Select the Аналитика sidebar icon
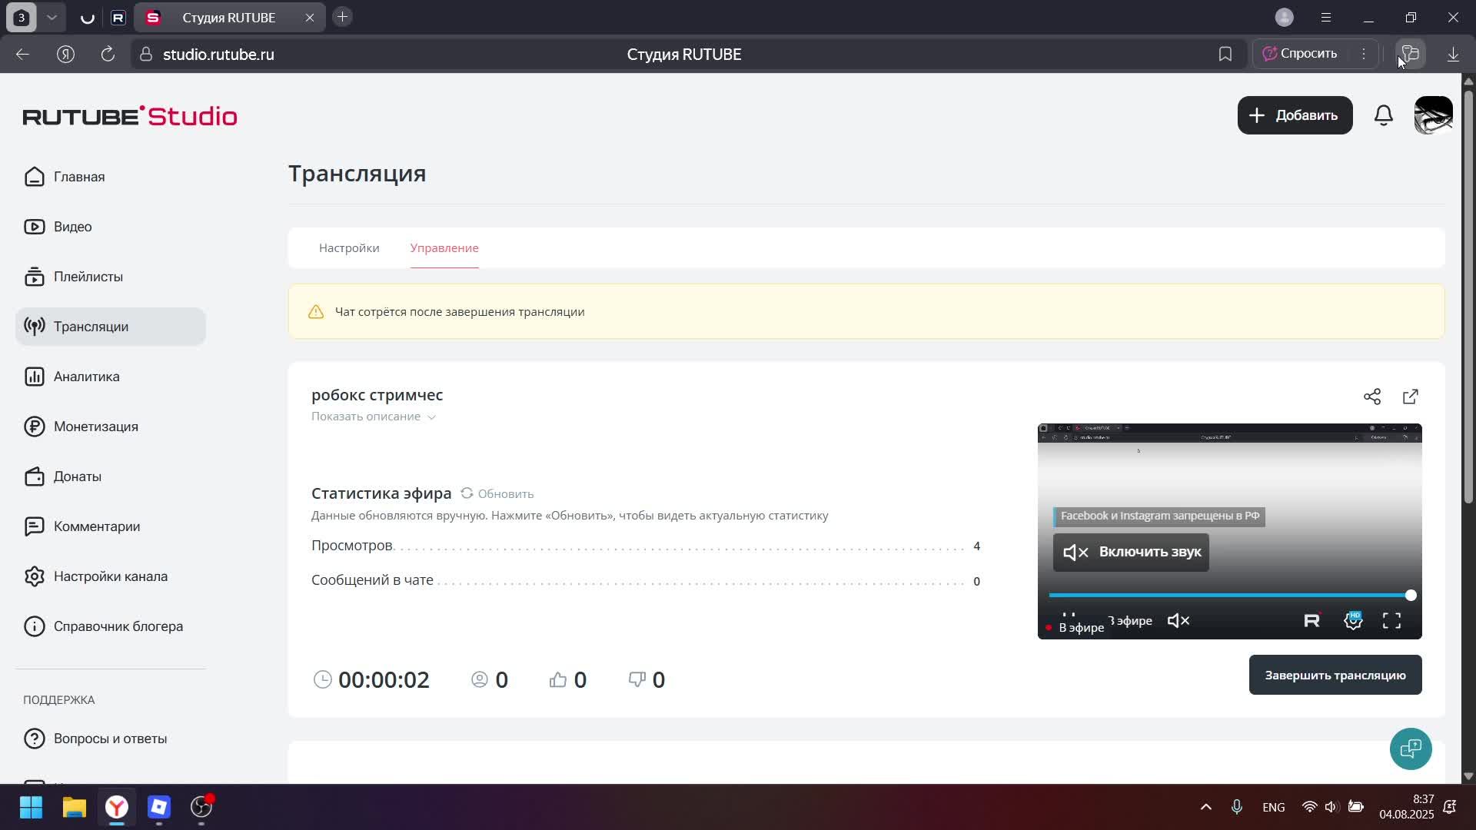1476x830 pixels. 35,376
